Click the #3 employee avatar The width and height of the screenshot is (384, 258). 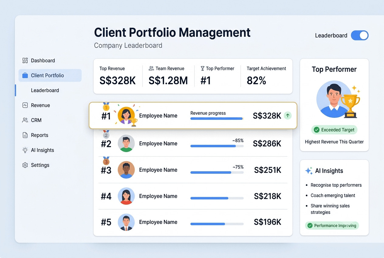pyautogui.click(x=126, y=170)
